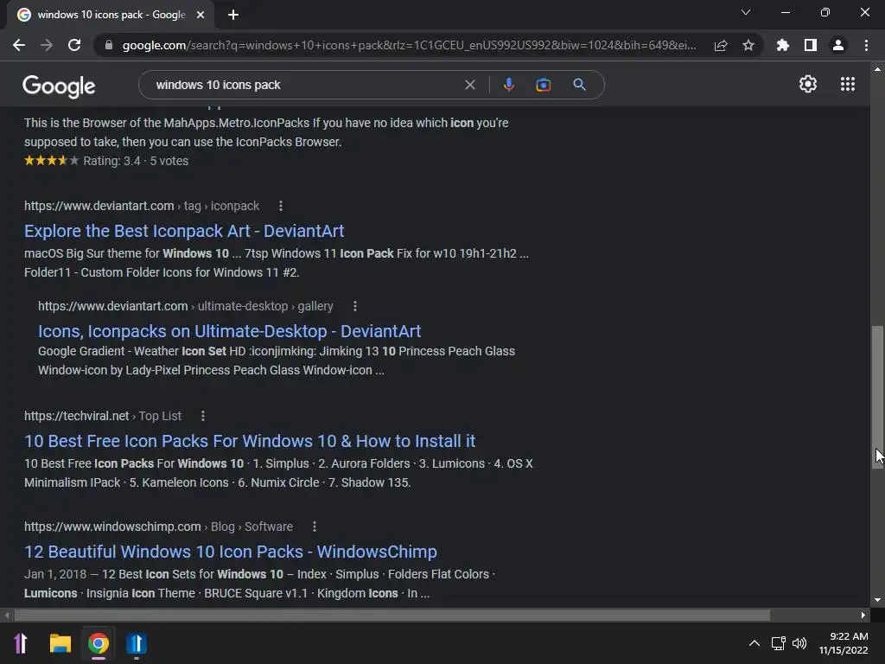Open the volume control tray icon
Screen dimensions: 885x664
click(799, 643)
